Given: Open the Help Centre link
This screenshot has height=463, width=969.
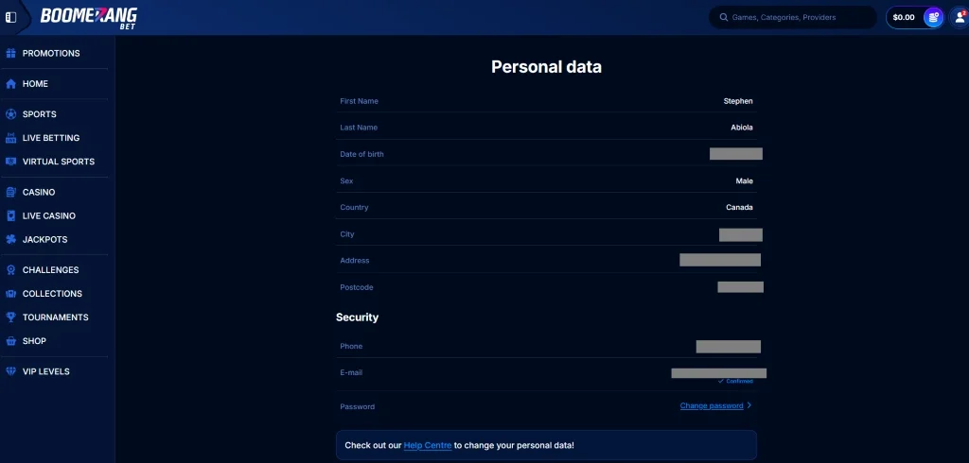Looking at the screenshot, I should 428,445.
